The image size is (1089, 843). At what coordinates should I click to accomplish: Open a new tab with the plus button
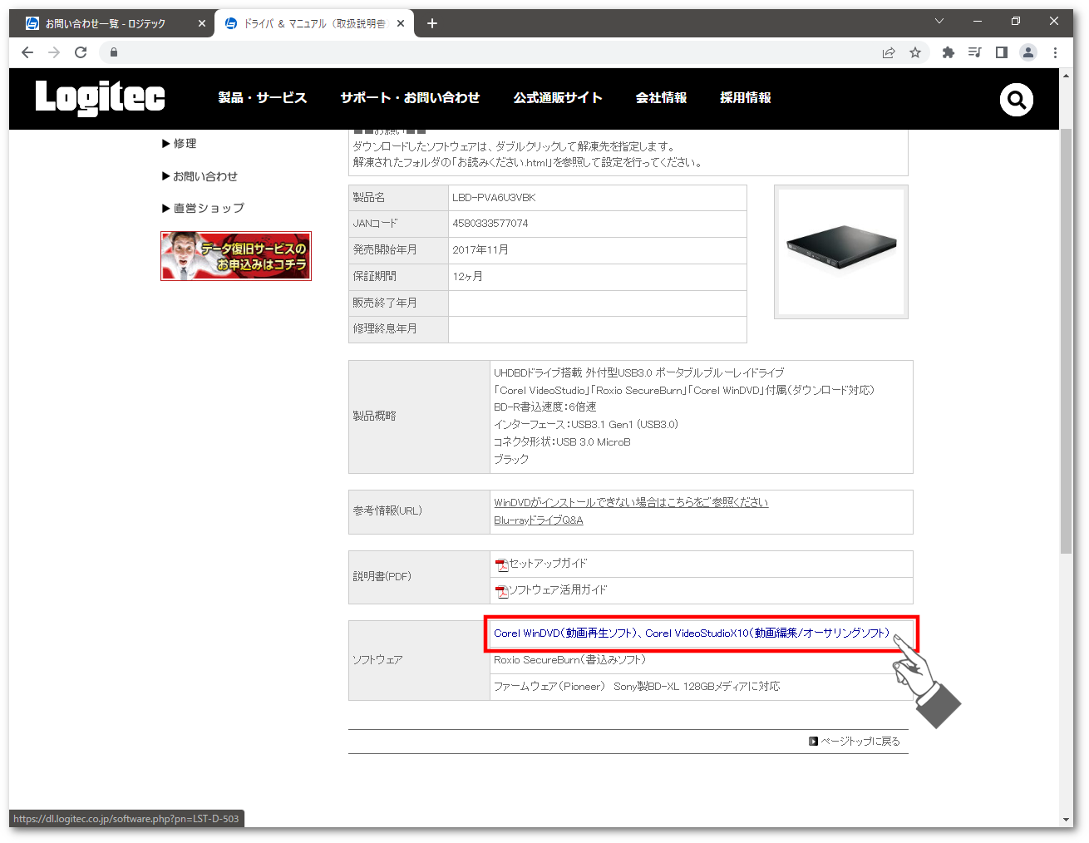(x=432, y=23)
